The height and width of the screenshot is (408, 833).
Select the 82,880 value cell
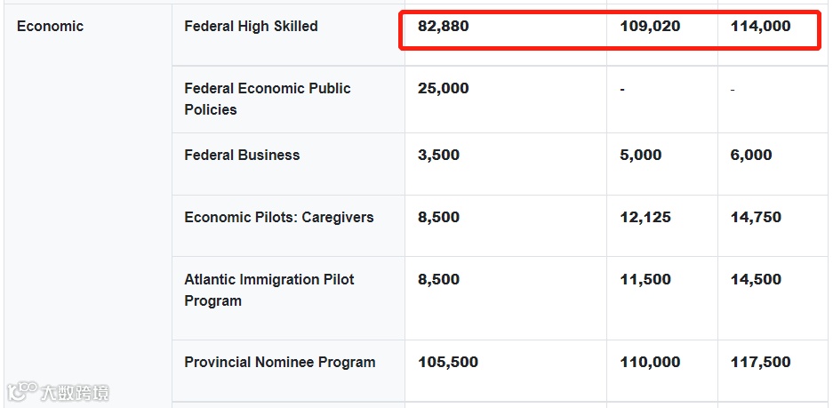coord(444,27)
